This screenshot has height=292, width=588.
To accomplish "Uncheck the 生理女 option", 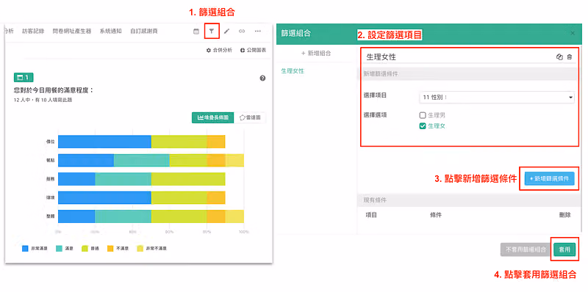I will coord(423,126).
